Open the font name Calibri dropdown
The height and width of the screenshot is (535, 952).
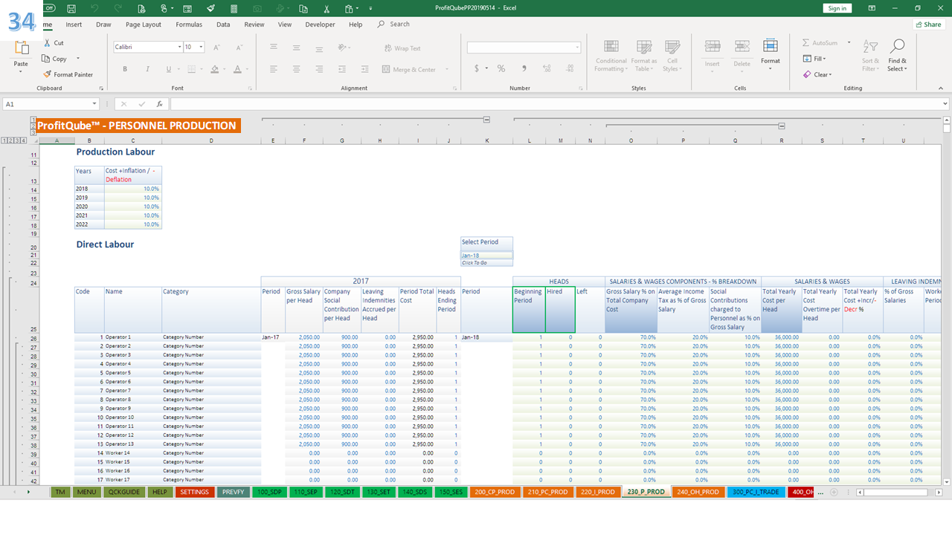[x=179, y=47]
